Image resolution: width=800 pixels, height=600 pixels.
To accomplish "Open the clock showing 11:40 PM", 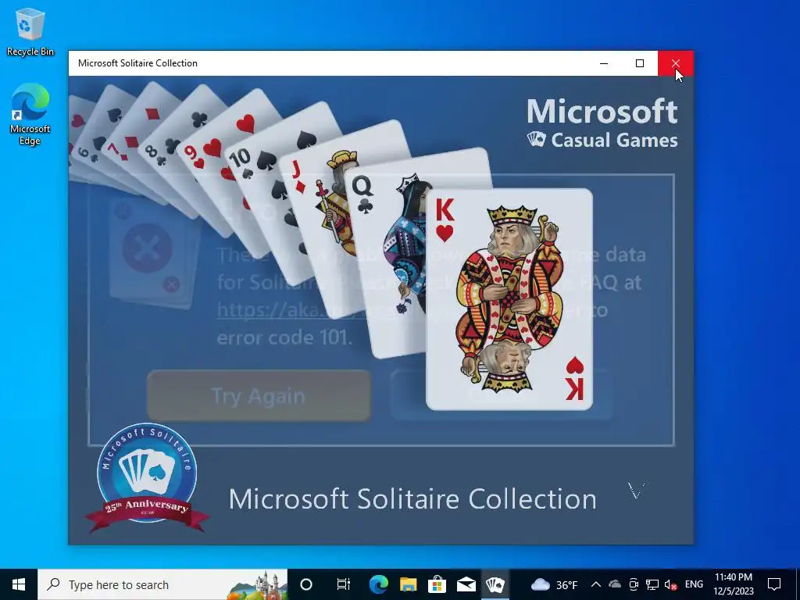I will click(x=733, y=584).
